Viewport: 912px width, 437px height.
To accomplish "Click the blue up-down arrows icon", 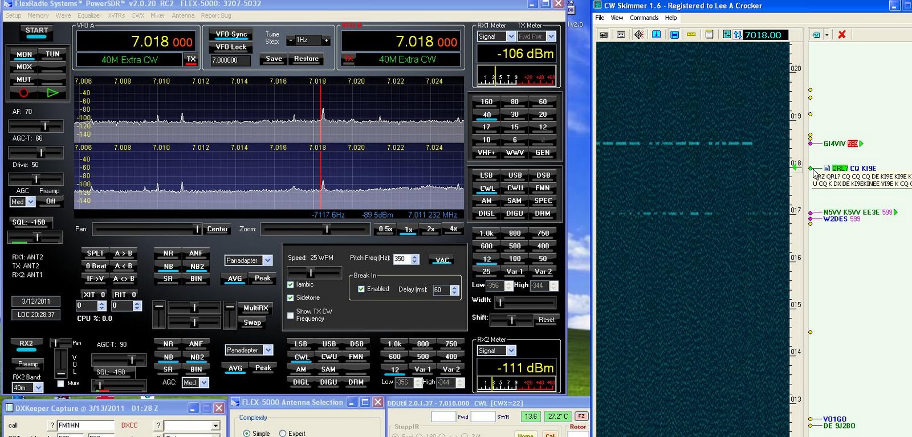I will pyautogui.click(x=738, y=35).
